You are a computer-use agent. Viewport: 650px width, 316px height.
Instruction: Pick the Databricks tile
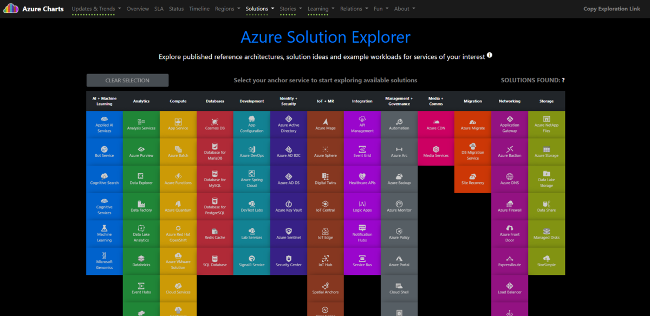pyautogui.click(x=141, y=261)
